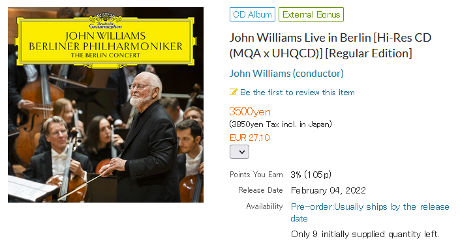This screenshot has width=460, height=243.
Task: Enlarge the album cover image
Action: [106, 105]
